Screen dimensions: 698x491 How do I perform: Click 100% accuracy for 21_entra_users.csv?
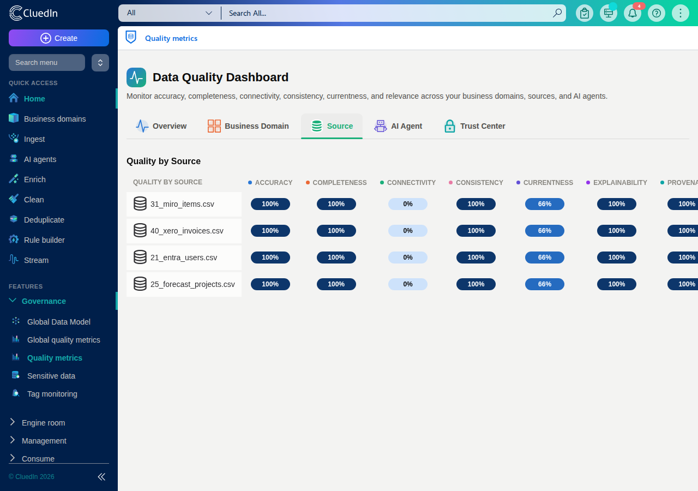(x=270, y=258)
